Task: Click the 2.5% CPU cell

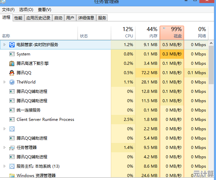Action: pyautogui.click(x=123, y=120)
